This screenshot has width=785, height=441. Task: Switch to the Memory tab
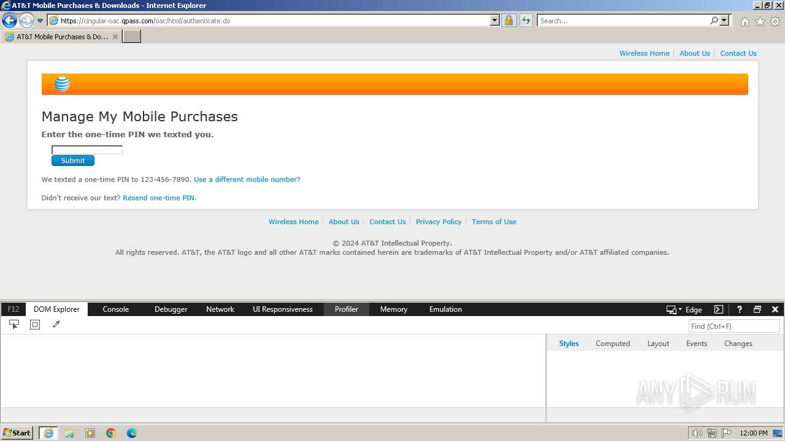click(x=394, y=309)
